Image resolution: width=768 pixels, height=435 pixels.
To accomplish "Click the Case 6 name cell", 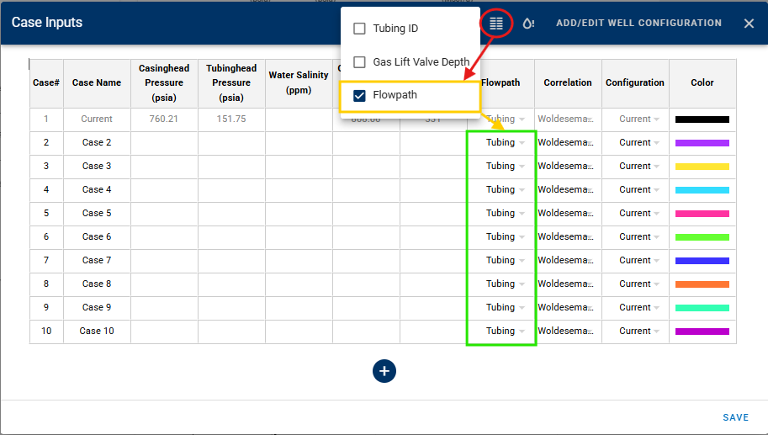I will click(97, 236).
